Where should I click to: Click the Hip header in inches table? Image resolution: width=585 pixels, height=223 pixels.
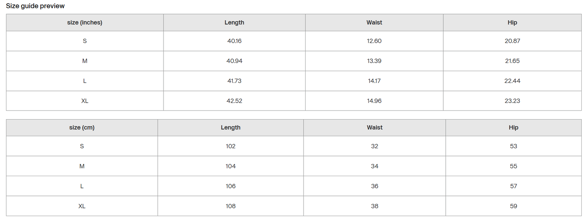[x=512, y=23]
